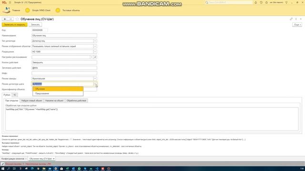
Task: Close the Обучение лиц form with x
Action: pyautogui.click(x=301, y=19)
